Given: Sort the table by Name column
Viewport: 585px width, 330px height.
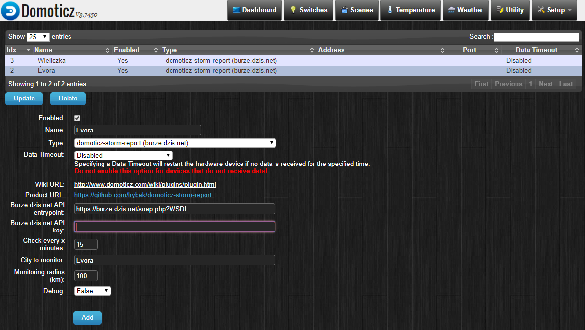Looking at the screenshot, I should (x=72, y=50).
